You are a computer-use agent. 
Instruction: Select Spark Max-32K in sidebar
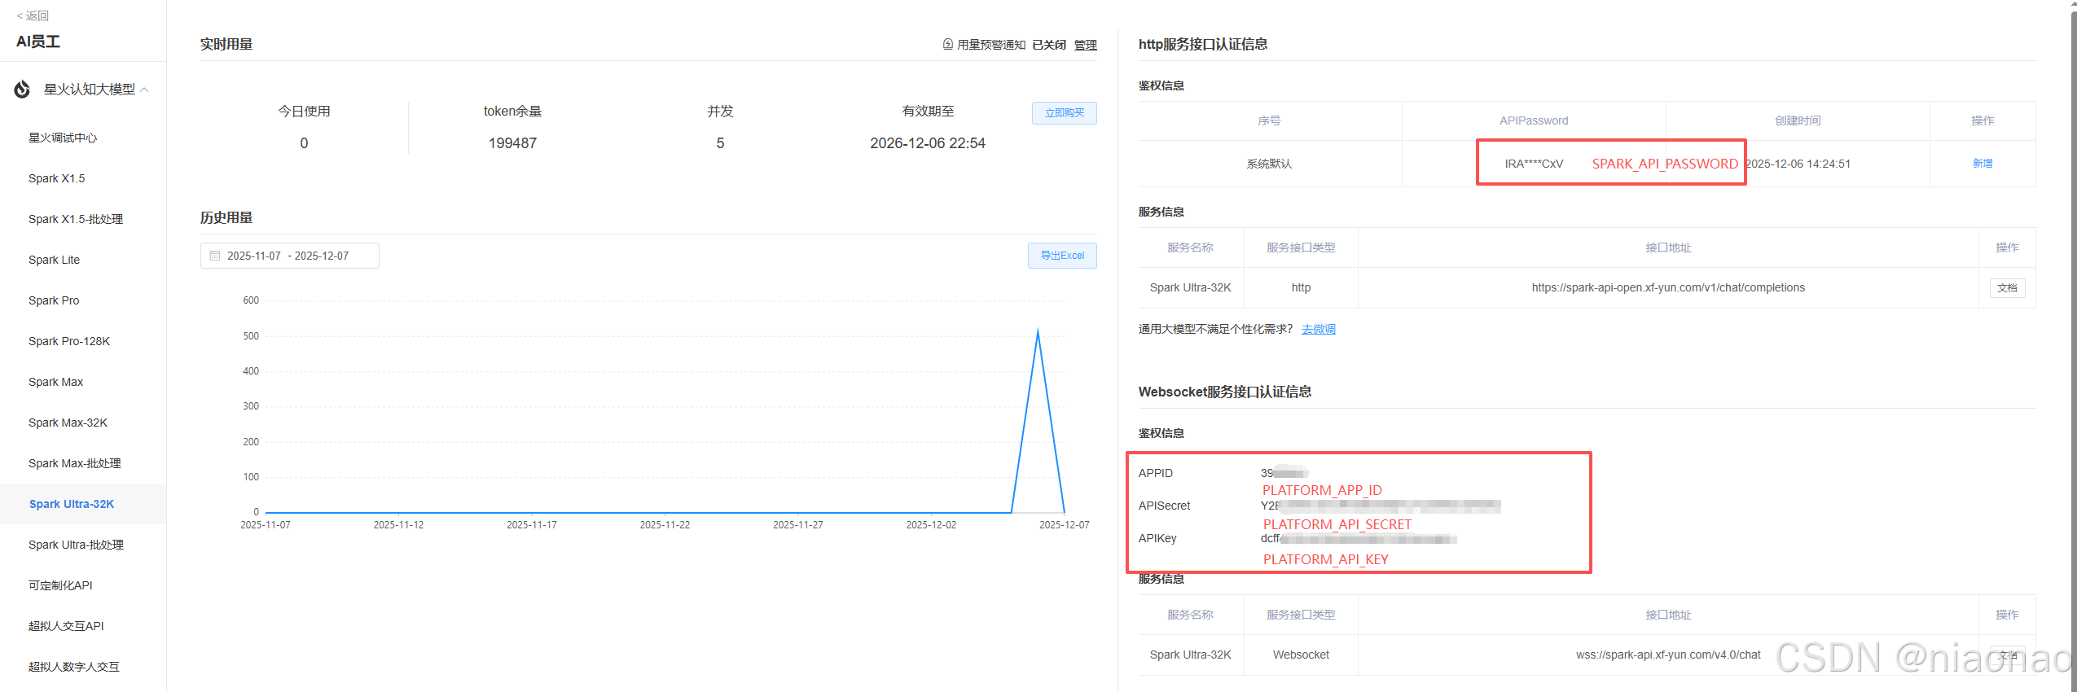click(x=68, y=423)
